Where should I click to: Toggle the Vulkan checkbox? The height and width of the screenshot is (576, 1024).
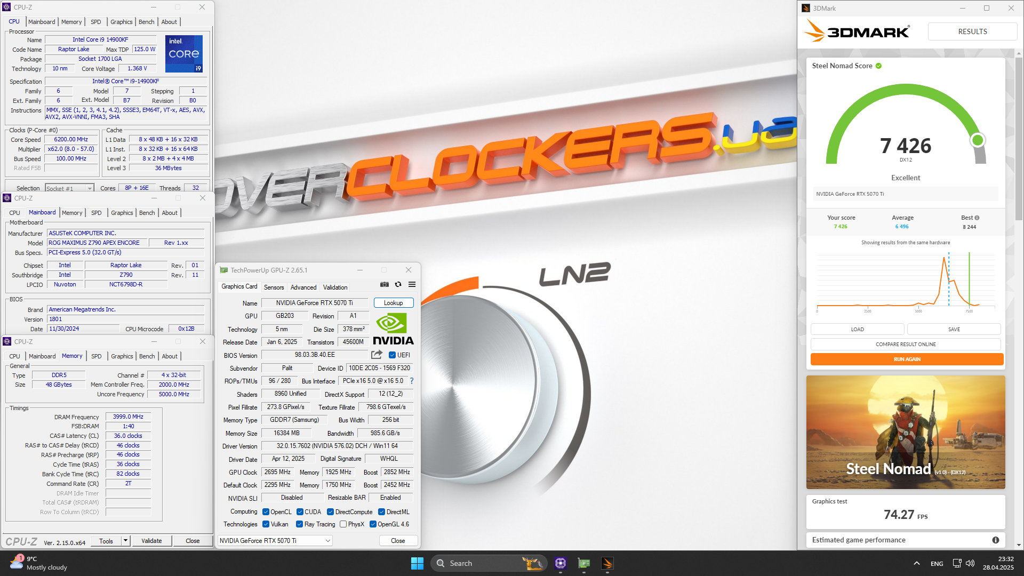click(x=266, y=524)
